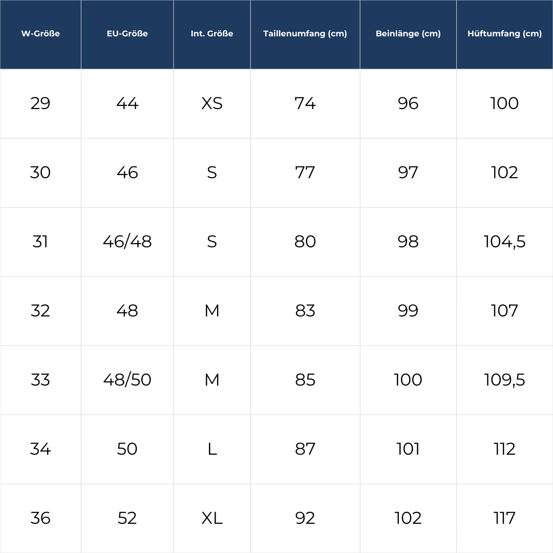Click the W size 29 cell
This screenshot has width=553, height=553.
point(40,103)
